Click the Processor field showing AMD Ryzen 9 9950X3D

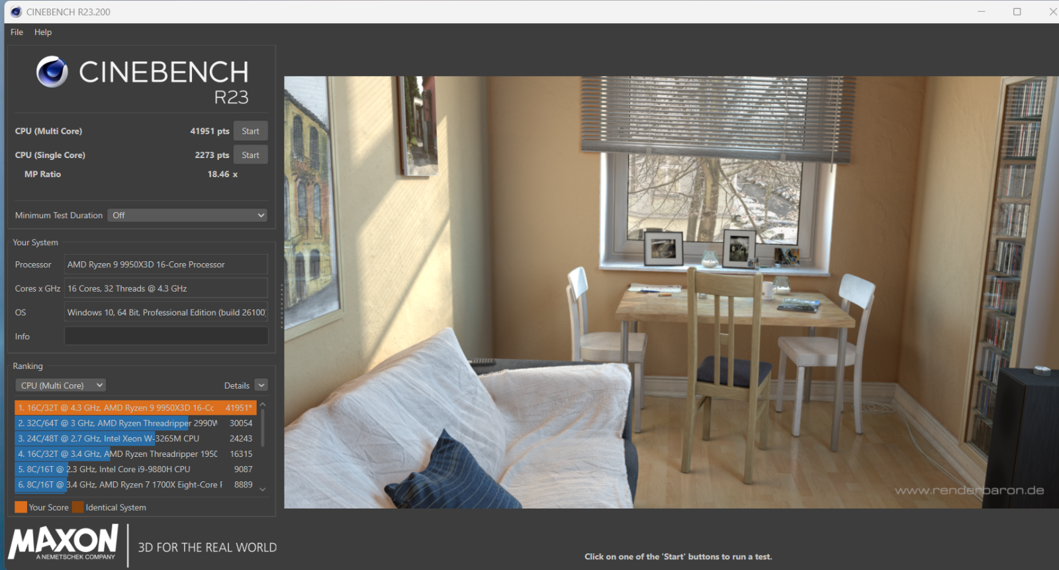coord(166,265)
